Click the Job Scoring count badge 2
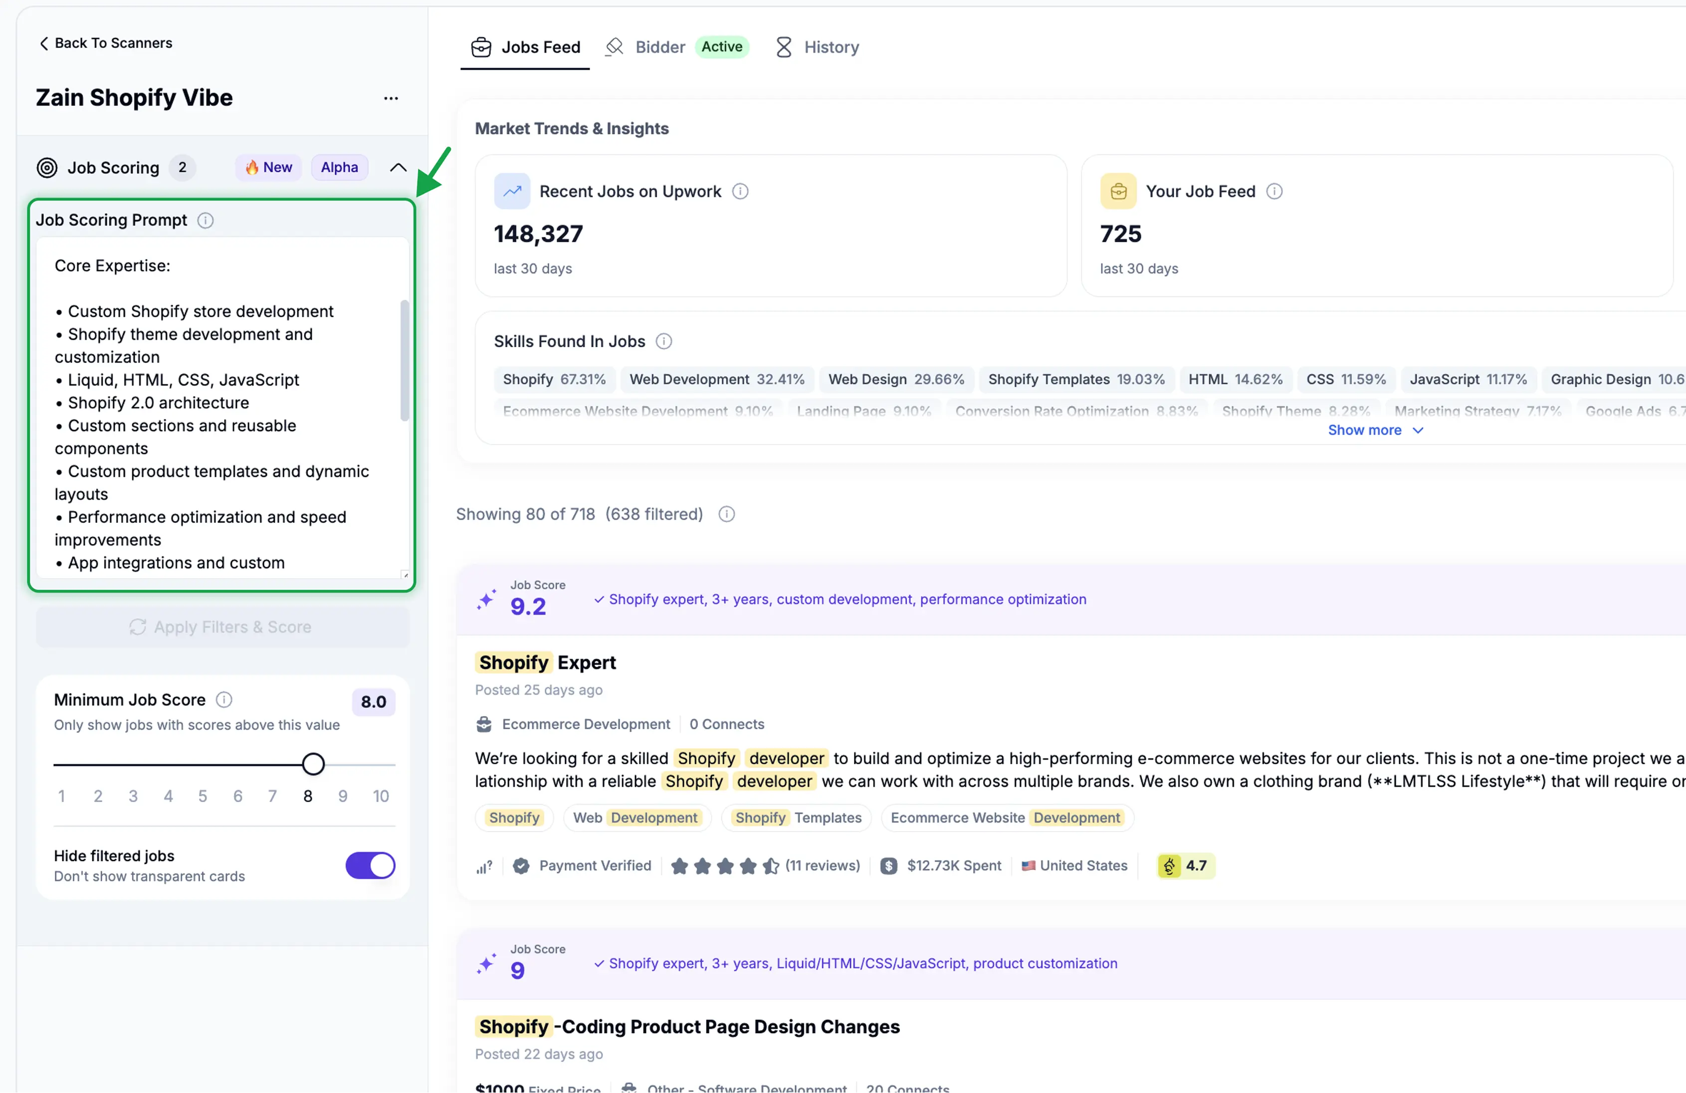This screenshot has height=1093, width=1686. tap(182, 168)
